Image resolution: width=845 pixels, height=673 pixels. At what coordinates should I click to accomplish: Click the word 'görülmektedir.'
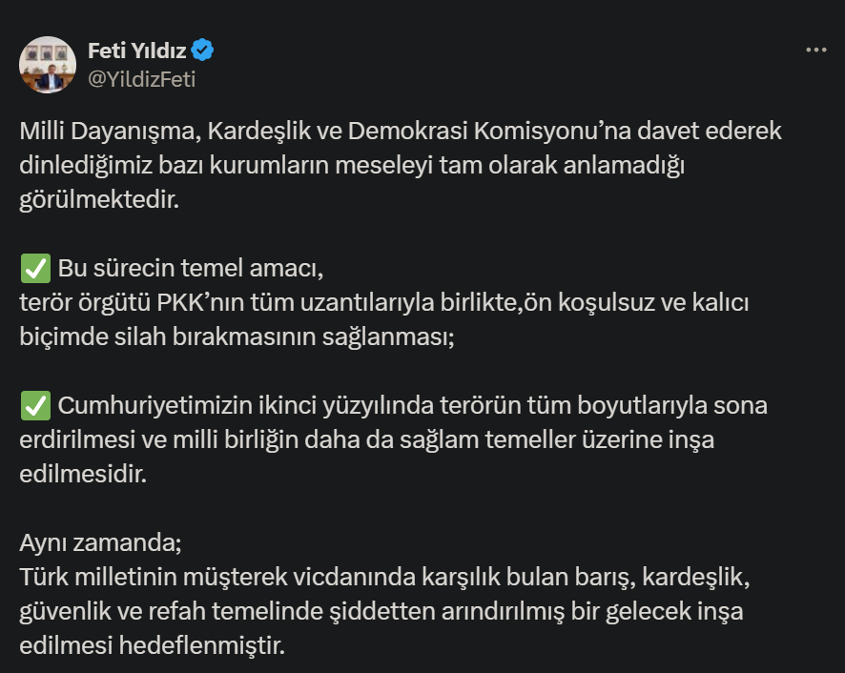99,200
